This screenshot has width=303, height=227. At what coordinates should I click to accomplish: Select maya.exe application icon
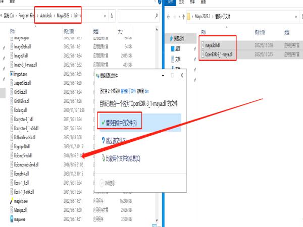[12, 219]
